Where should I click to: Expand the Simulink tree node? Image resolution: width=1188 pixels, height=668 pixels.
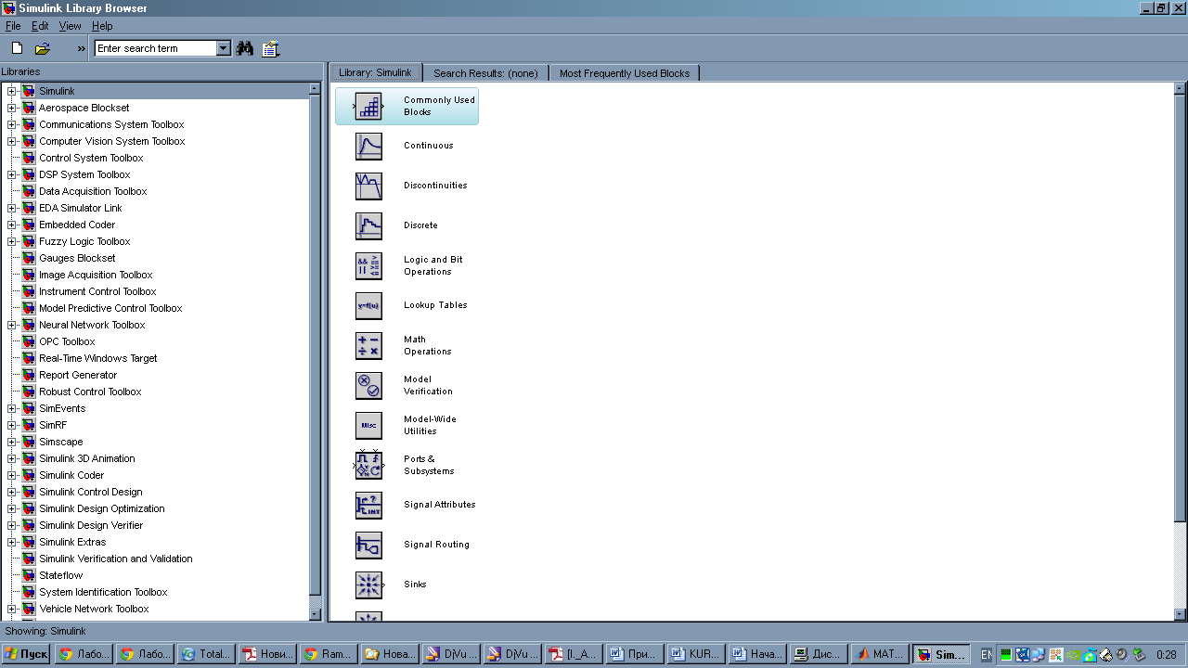tap(12, 91)
